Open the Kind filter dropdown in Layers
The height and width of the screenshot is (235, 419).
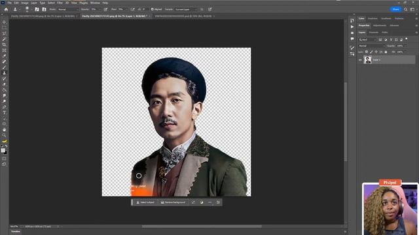(367, 40)
